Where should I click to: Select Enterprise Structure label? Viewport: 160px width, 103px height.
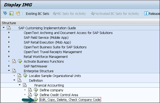click(x=39, y=71)
